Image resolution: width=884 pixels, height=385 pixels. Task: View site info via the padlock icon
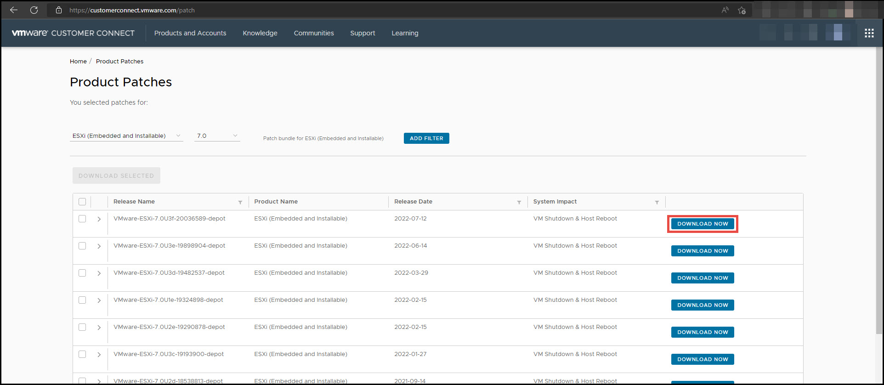(59, 10)
